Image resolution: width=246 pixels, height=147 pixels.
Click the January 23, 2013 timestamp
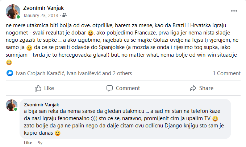[x=41, y=15]
